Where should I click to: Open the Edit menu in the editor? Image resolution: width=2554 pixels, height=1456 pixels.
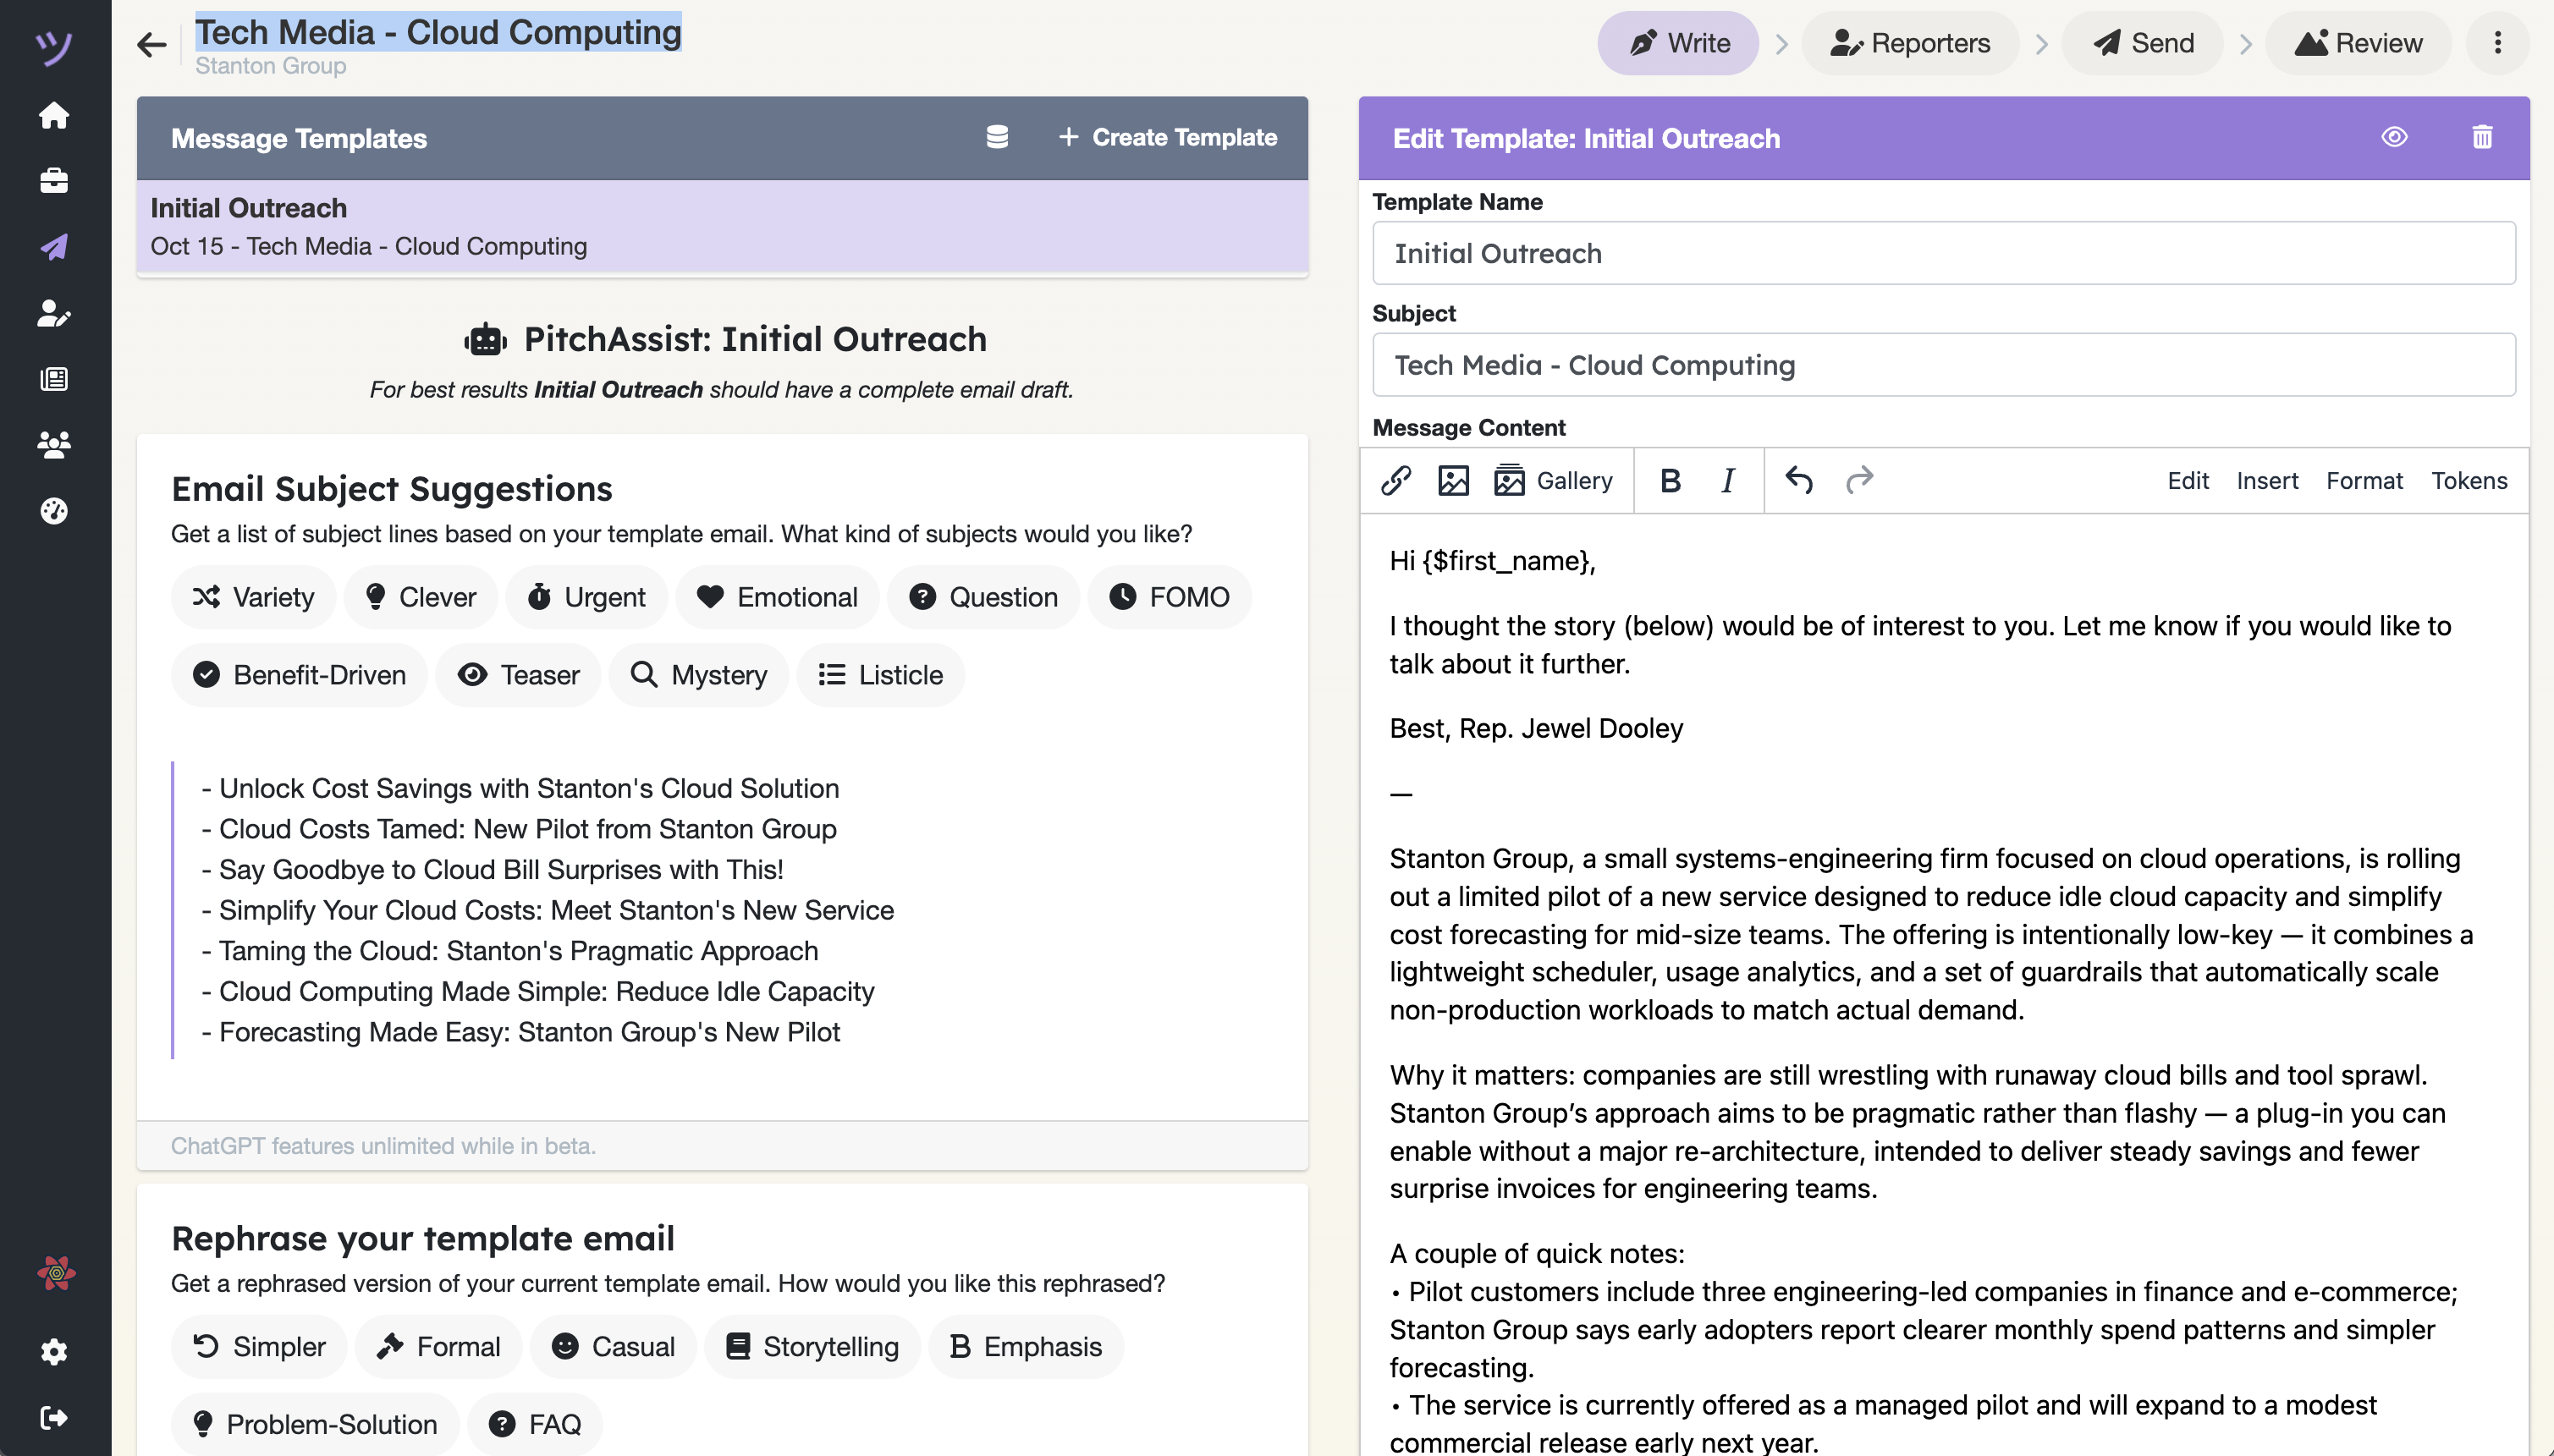2188,481
